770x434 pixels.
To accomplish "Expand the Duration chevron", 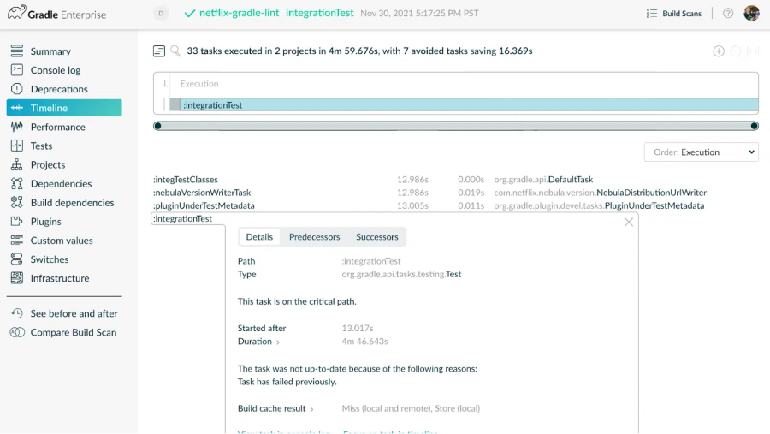I will pyautogui.click(x=278, y=342).
